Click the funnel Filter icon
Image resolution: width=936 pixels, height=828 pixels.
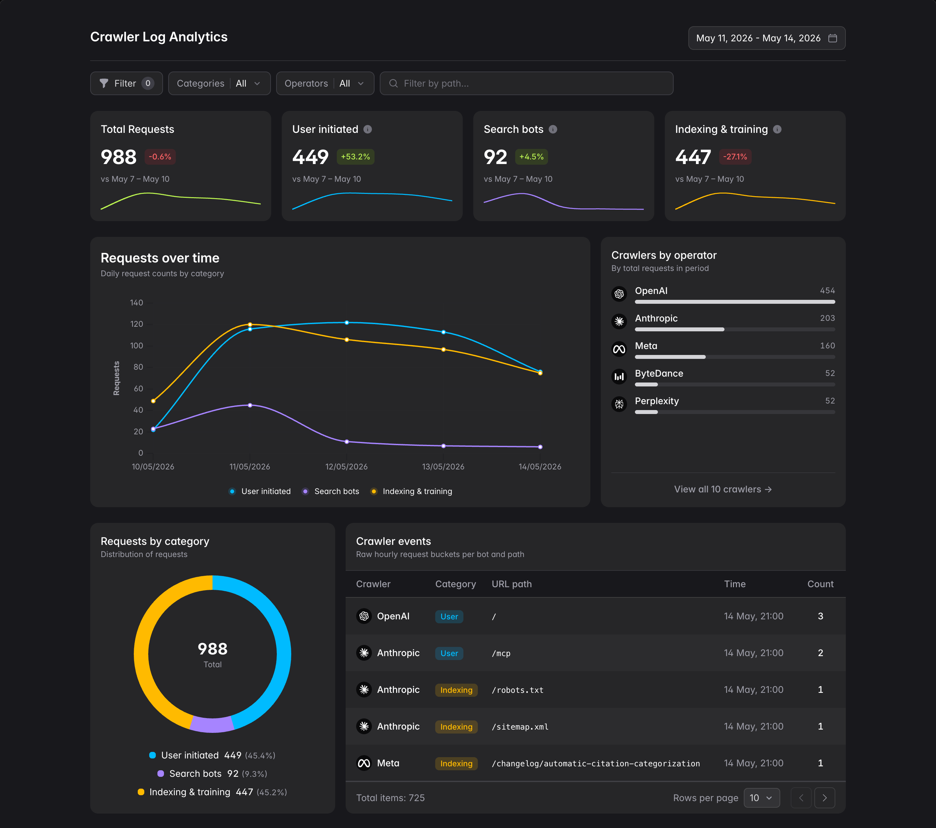tap(104, 83)
